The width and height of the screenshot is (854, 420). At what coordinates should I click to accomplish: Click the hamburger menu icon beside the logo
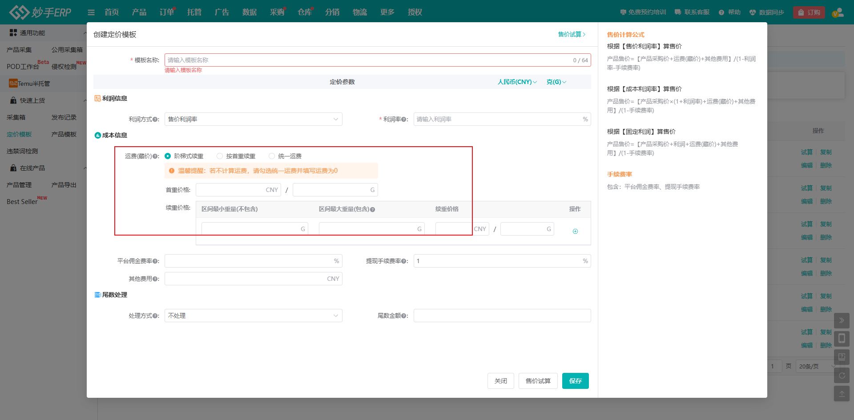[x=91, y=12]
